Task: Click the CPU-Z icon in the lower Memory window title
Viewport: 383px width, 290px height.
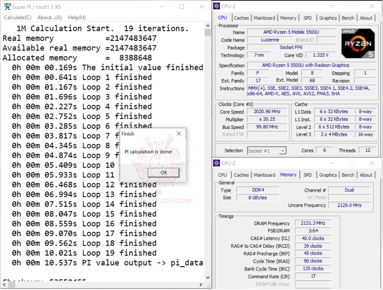Action: point(217,163)
